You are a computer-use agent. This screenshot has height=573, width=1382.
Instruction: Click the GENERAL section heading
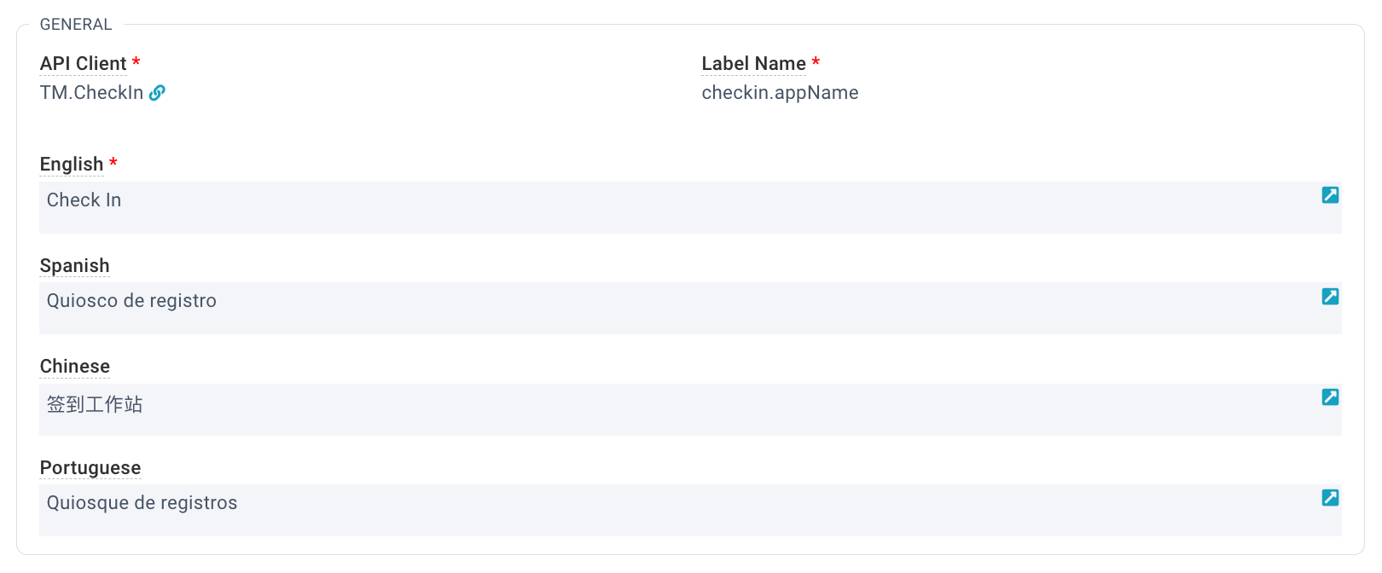(x=76, y=25)
